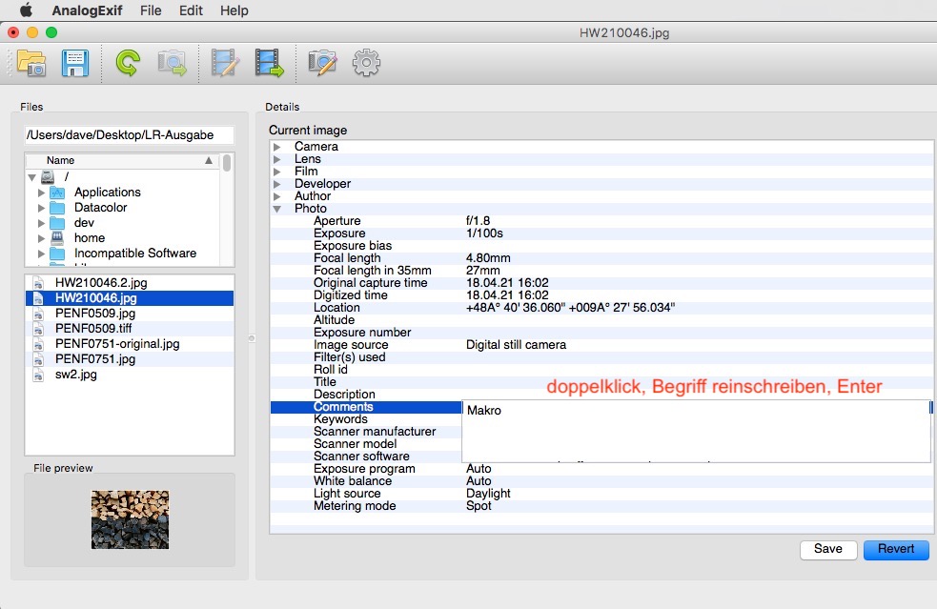937x609 pixels.
Task: Click the root disk drive icon
Action: (x=48, y=177)
